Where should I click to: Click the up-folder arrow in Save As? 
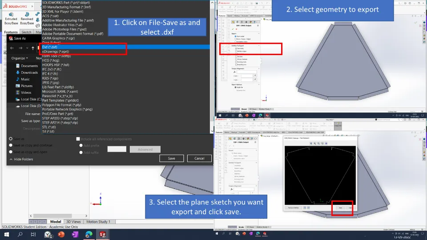33,48
